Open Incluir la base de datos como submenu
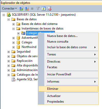 click(68, 47)
